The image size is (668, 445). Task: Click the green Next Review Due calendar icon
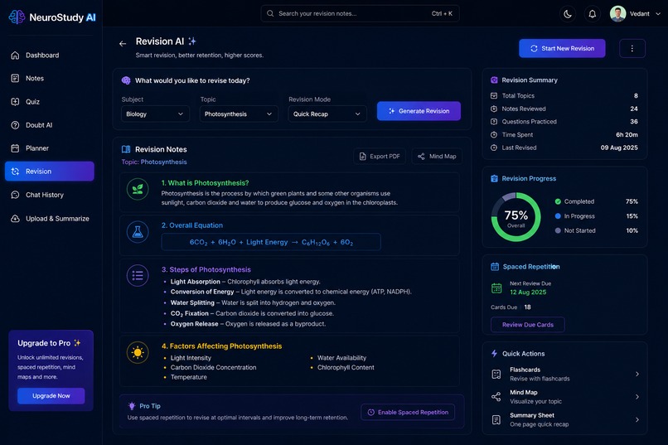coord(496,288)
